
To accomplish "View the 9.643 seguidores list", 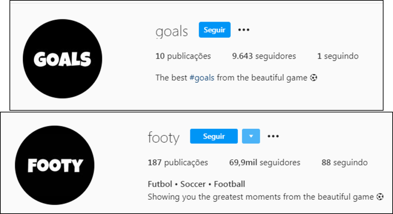I will click(x=264, y=56).
